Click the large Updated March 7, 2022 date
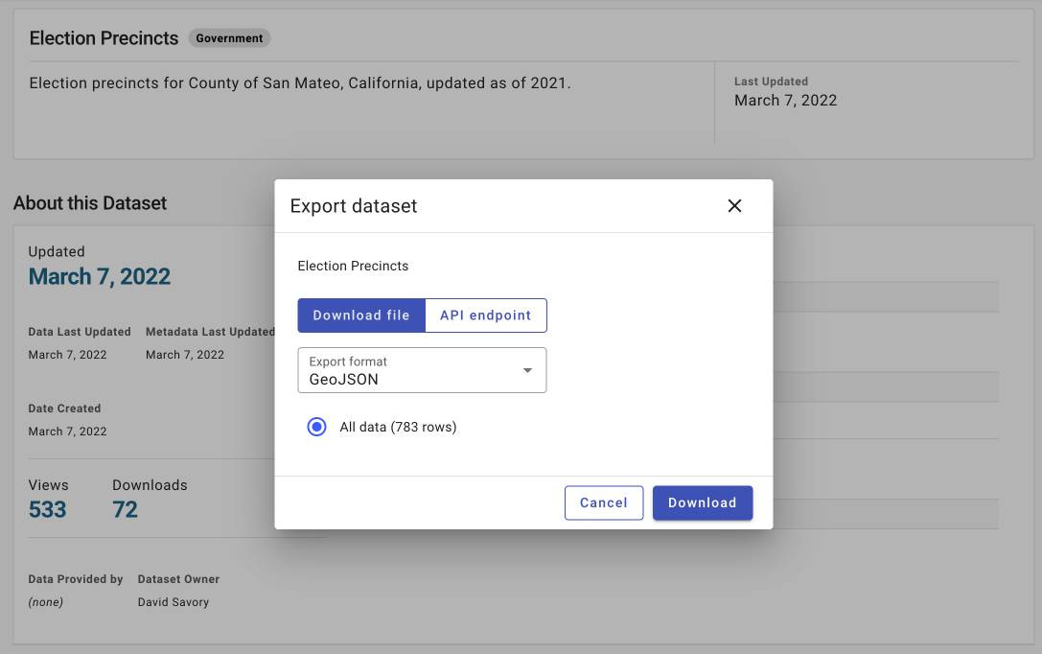Screen dimensions: 1042x654 99,276
